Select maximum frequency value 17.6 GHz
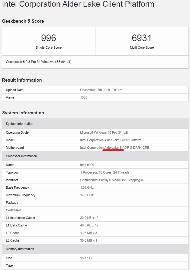The image size is (190, 270). tap(87, 195)
